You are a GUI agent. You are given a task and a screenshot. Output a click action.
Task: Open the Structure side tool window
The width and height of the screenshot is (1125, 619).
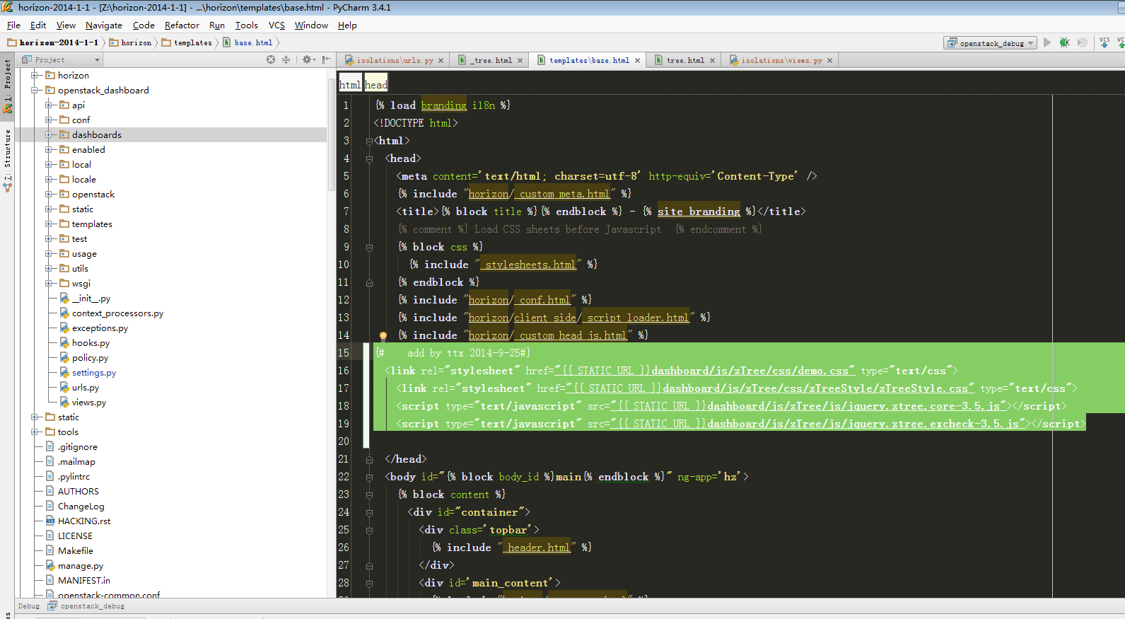point(7,159)
